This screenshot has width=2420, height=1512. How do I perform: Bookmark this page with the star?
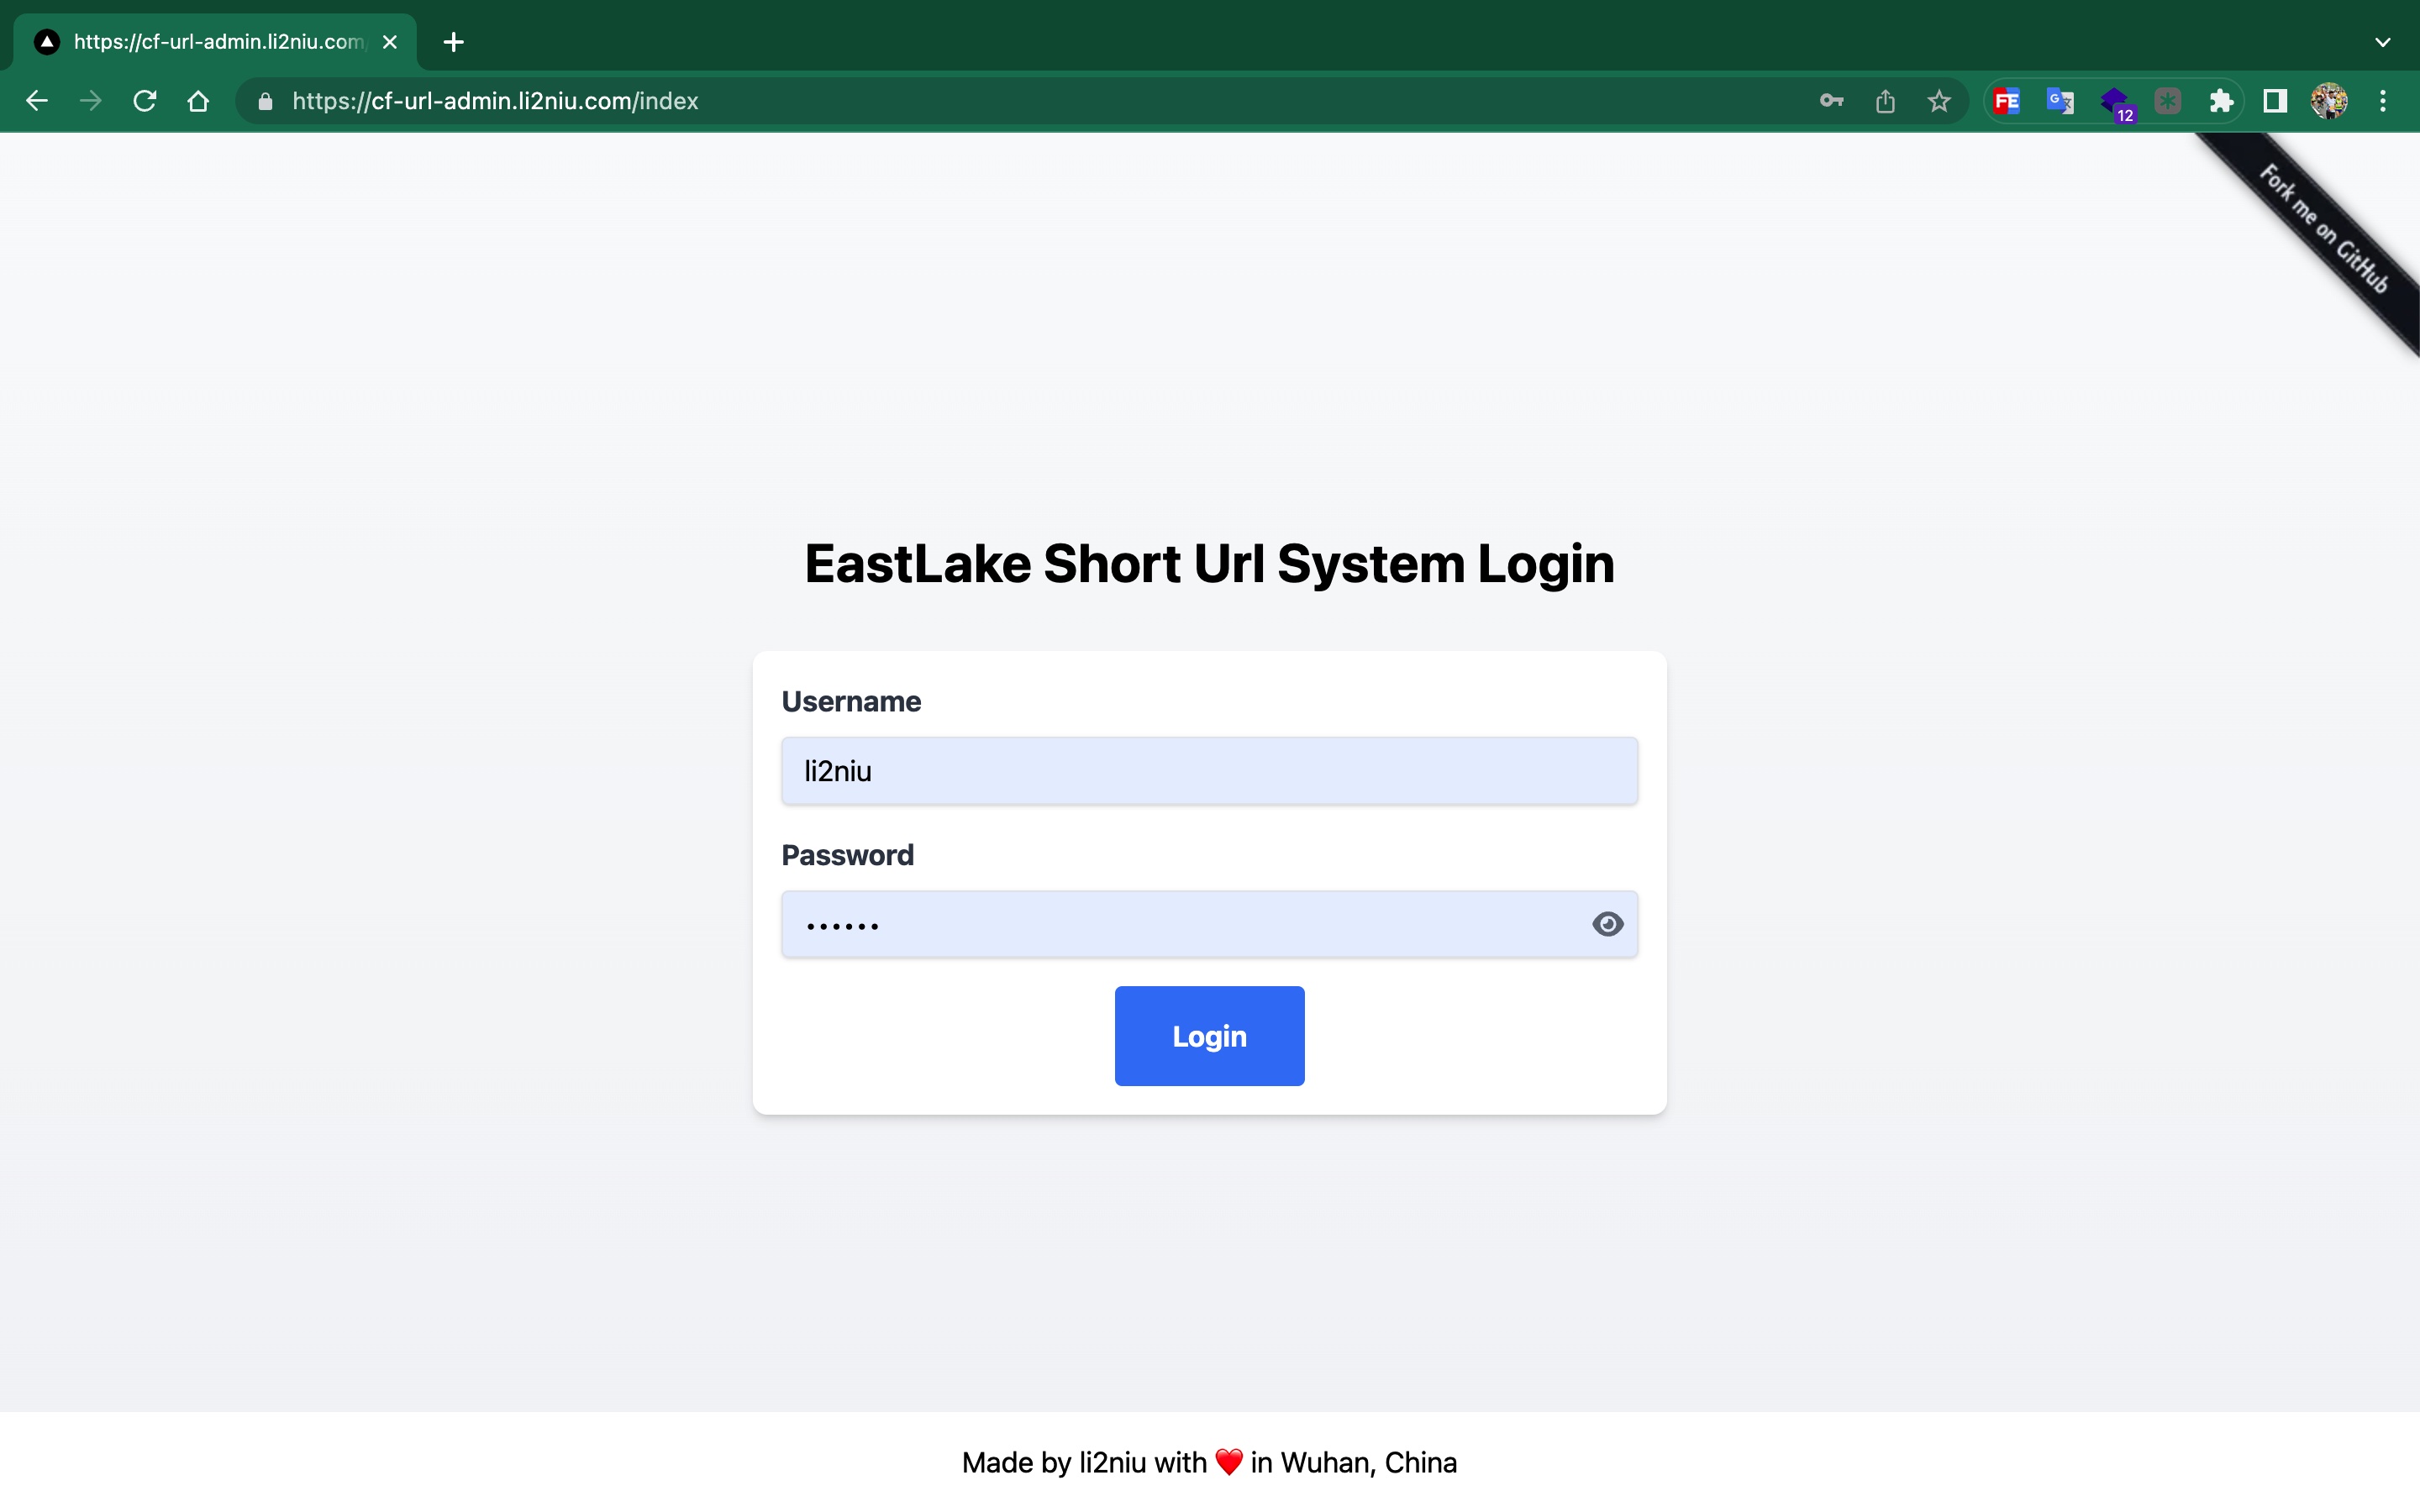pyautogui.click(x=1939, y=101)
